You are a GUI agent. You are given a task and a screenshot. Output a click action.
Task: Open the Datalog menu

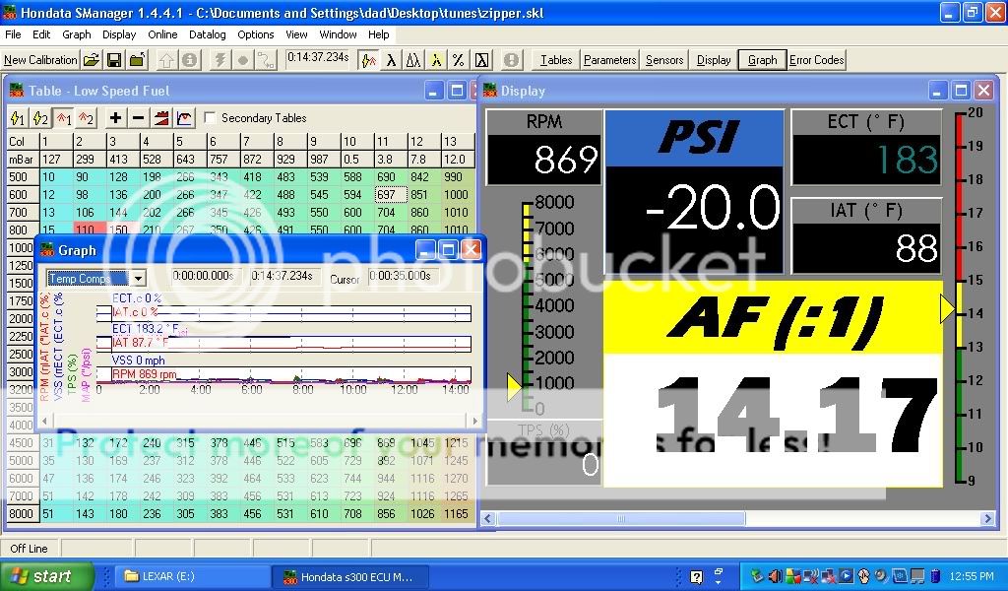tap(207, 34)
